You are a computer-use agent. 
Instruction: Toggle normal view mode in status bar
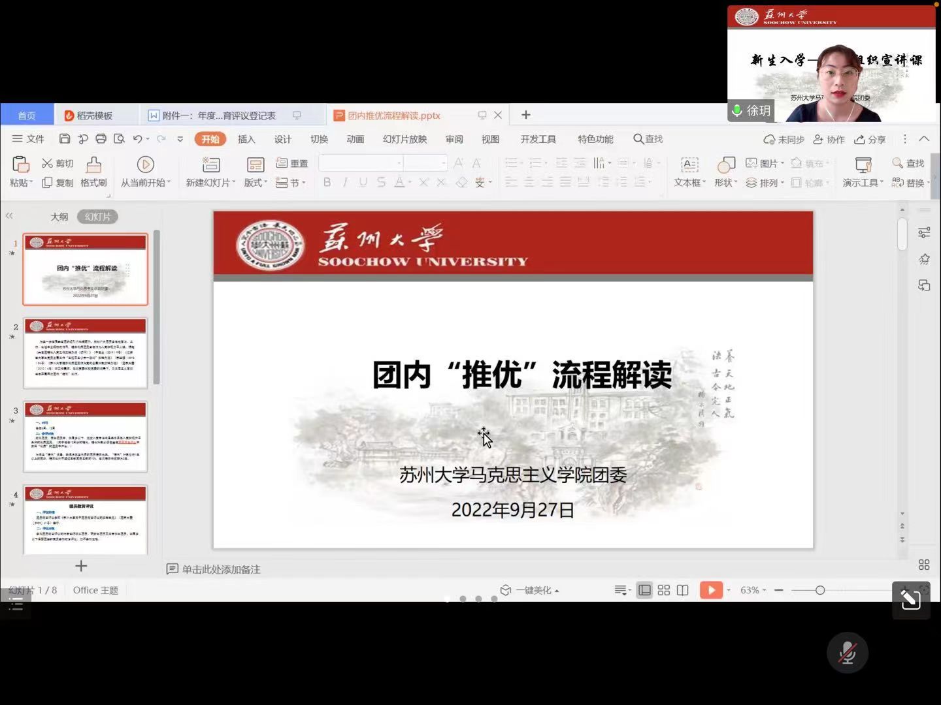point(644,590)
